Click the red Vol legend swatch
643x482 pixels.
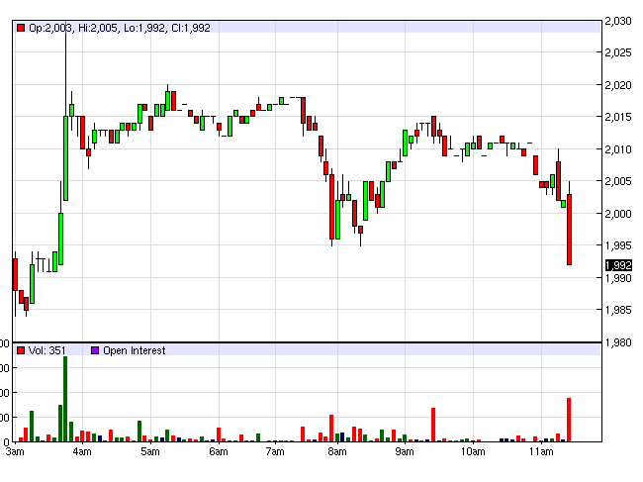(21, 350)
